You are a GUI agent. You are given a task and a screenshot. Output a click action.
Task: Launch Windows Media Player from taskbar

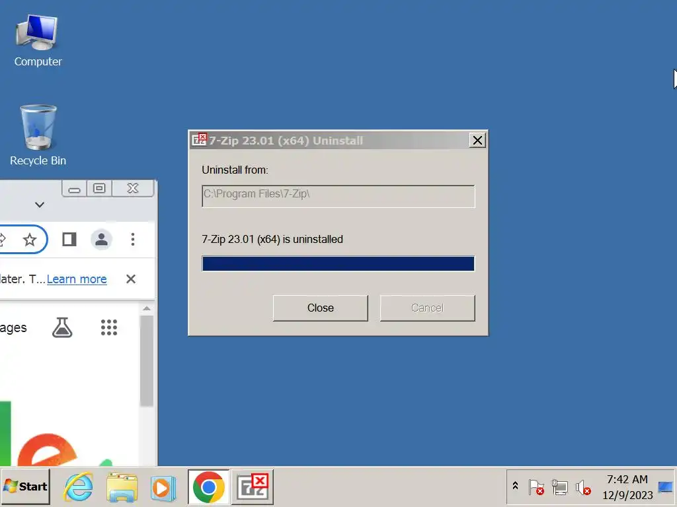point(163,488)
